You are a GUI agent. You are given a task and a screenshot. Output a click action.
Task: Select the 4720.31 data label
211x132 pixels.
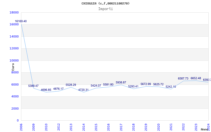coord(83,90)
